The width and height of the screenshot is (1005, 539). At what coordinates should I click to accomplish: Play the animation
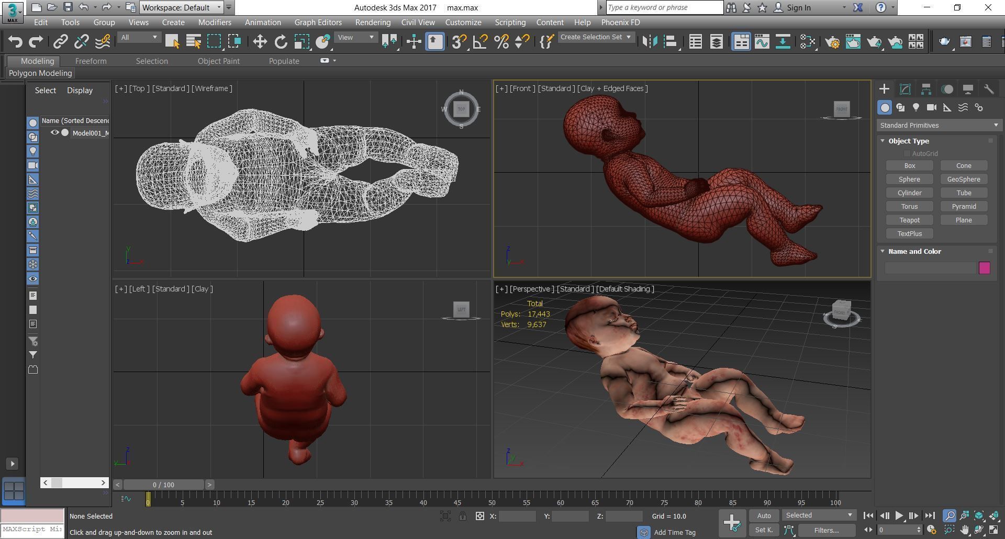point(899,515)
